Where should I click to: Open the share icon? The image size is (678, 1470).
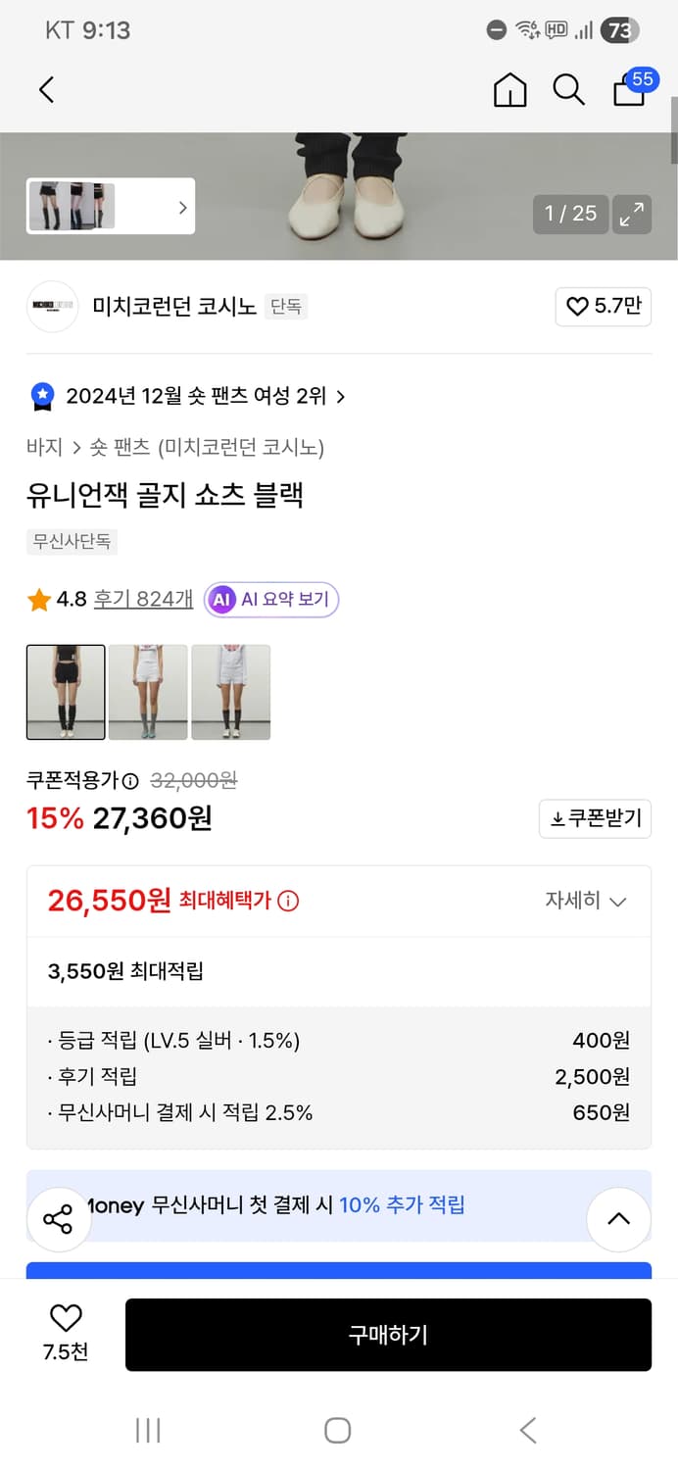(x=59, y=1218)
